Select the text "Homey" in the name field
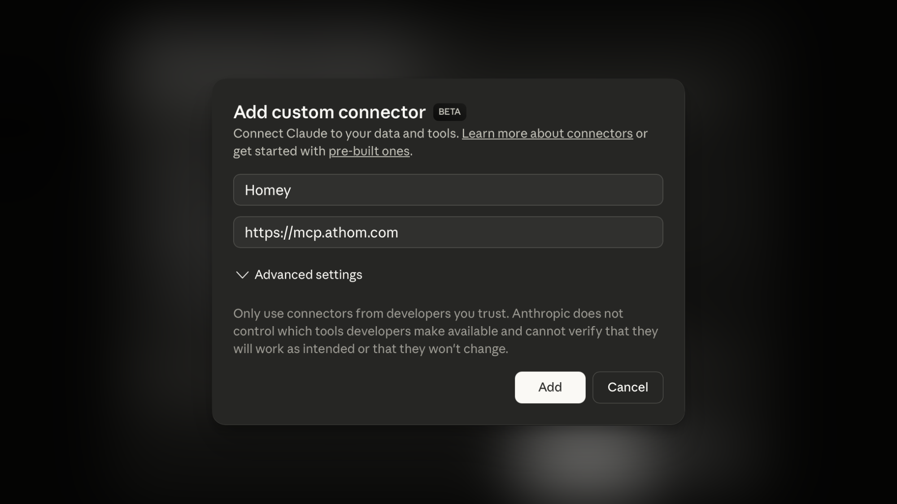897x504 pixels. (x=268, y=190)
